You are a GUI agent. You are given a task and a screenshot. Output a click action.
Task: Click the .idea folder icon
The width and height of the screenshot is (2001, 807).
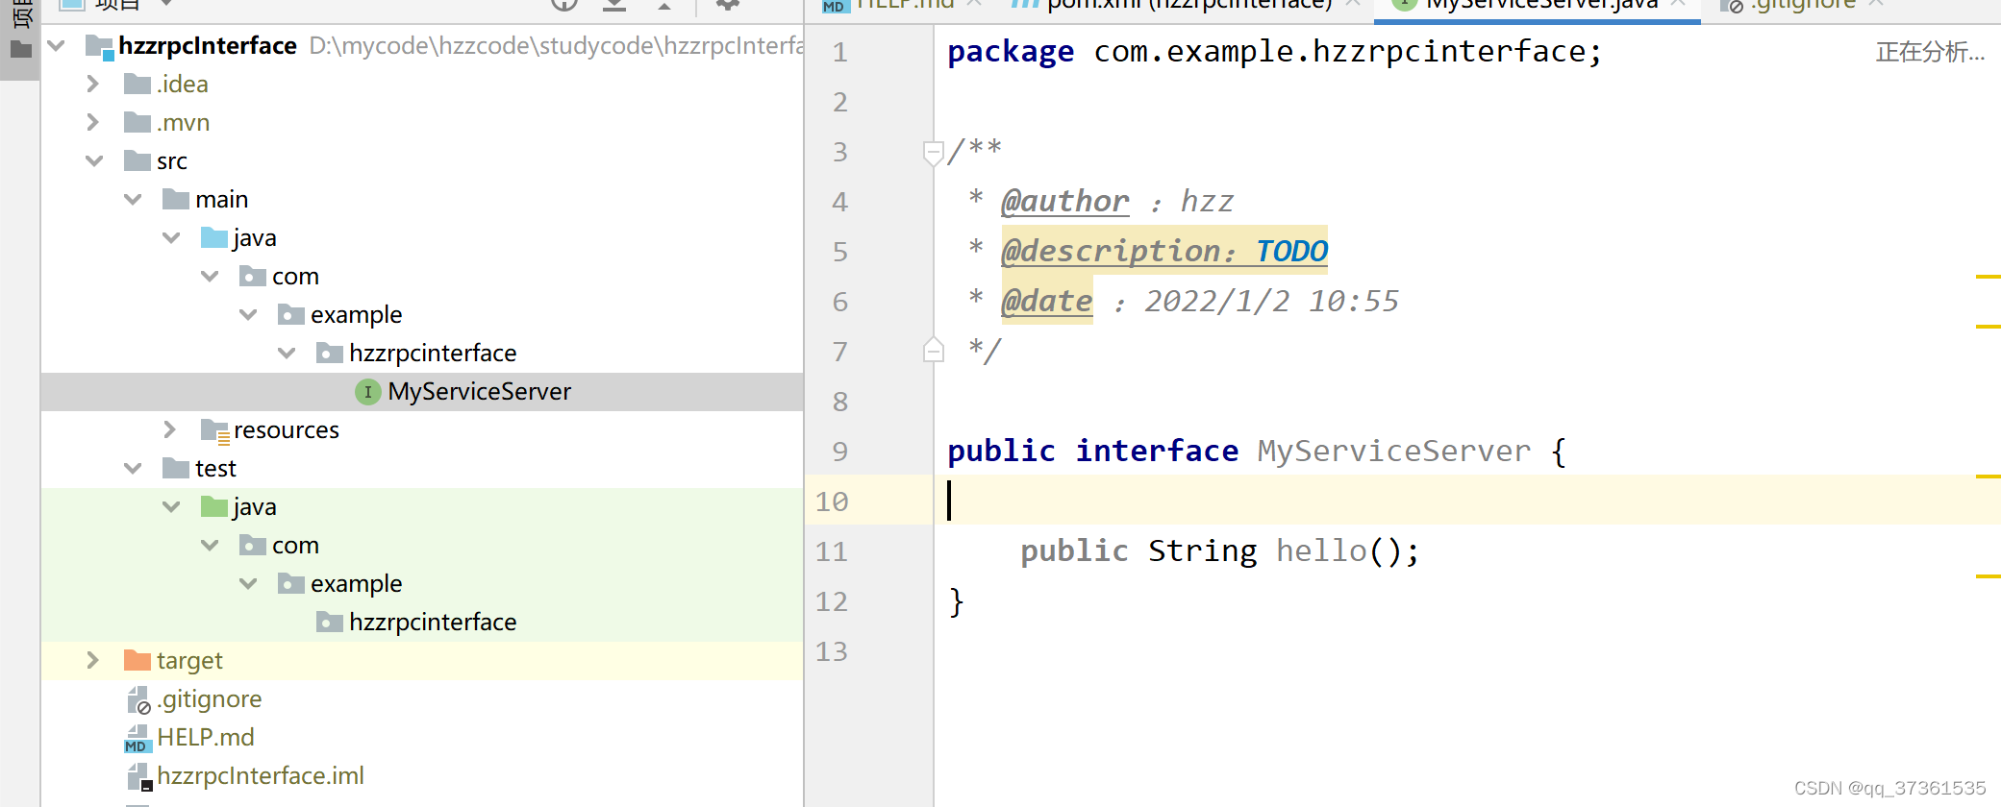138,84
